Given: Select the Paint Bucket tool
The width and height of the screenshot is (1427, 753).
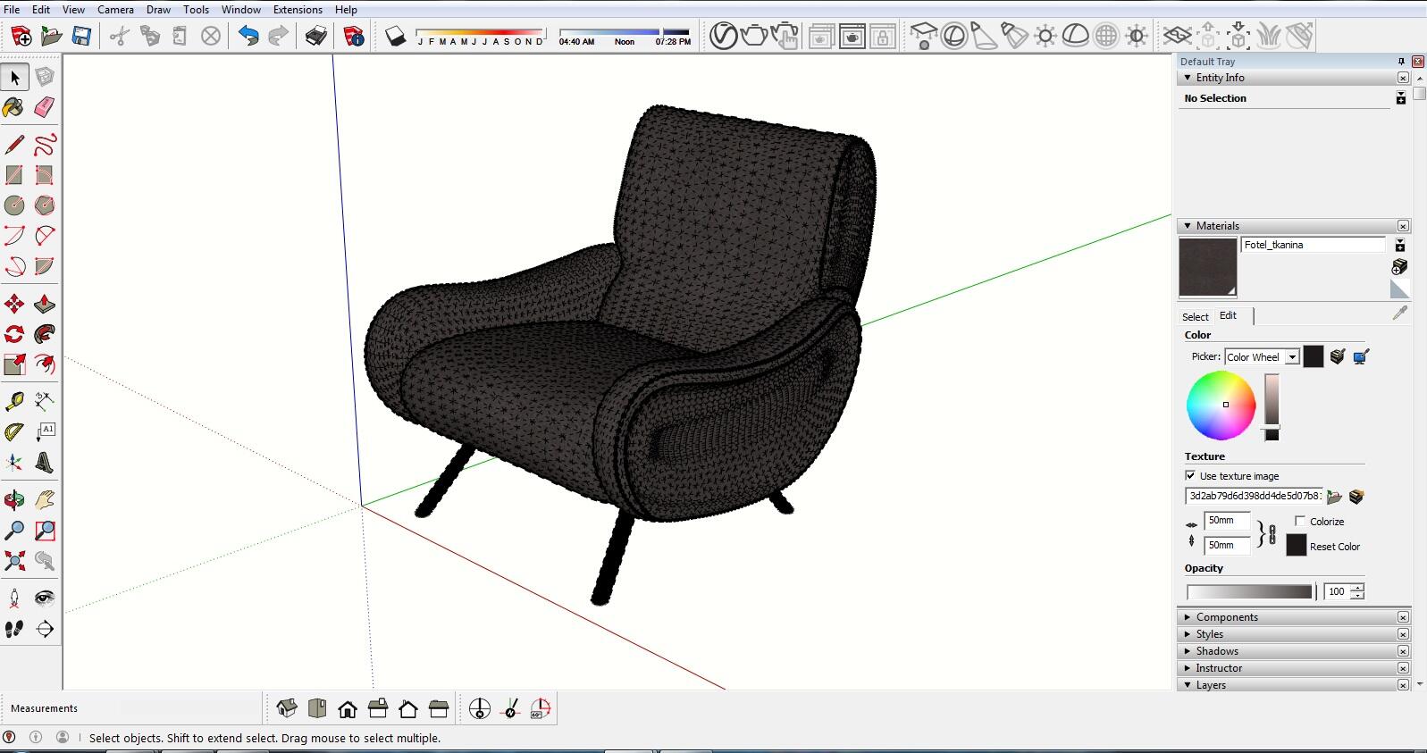Looking at the screenshot, I should pyautogui.click(x=14, y=108).
